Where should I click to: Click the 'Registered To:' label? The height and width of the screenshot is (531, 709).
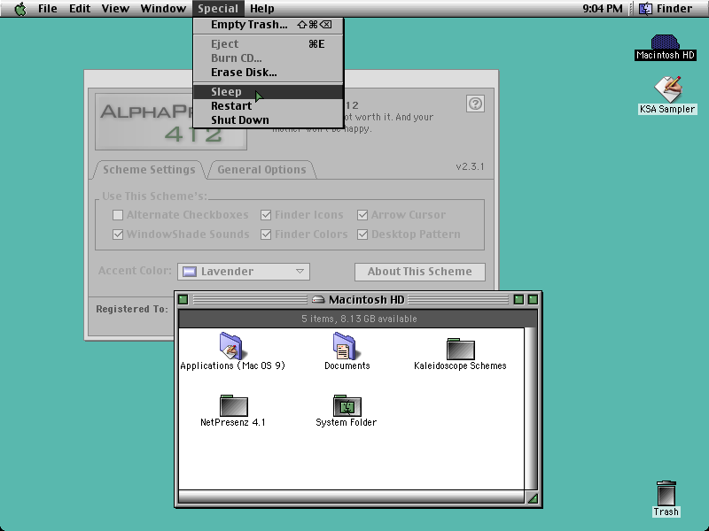tap(131, 309)
